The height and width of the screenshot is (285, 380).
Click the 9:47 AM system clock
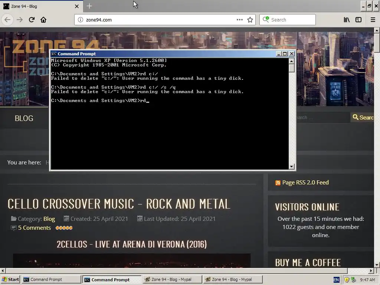tap(367, 280)
